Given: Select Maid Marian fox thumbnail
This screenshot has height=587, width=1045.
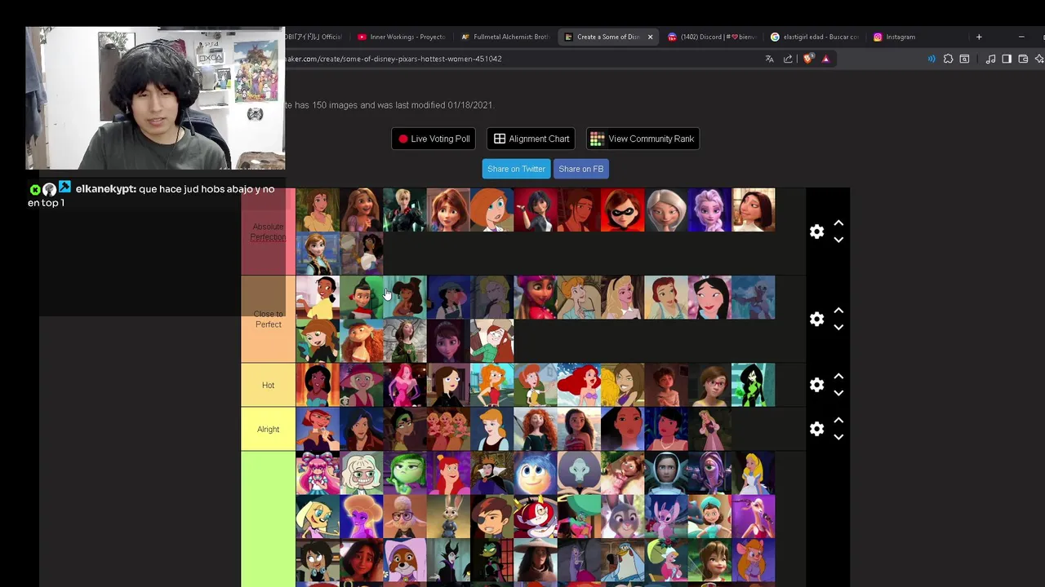Looking at the screenshot, I should click(x=404, y=560).
